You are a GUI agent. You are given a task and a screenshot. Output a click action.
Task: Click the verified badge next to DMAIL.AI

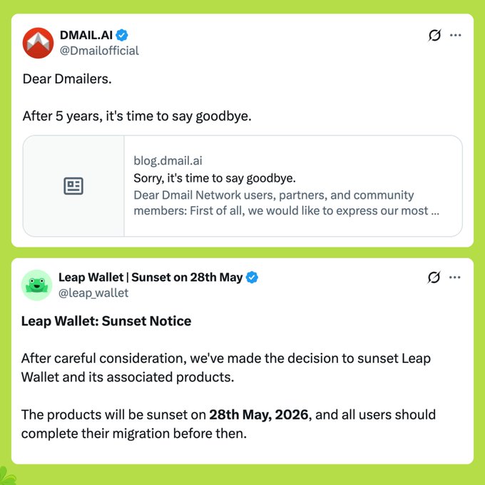click(123, 35)
